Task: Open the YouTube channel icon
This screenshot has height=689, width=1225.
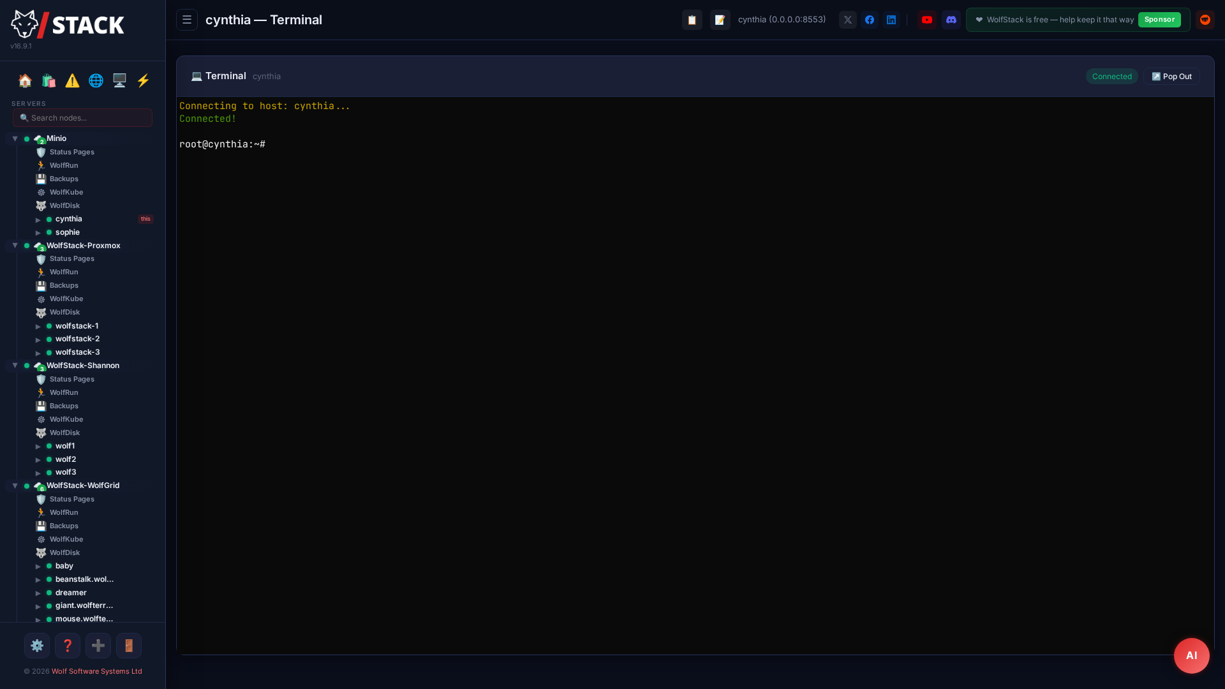Action: pyautogui.click(x=927, y=20)
